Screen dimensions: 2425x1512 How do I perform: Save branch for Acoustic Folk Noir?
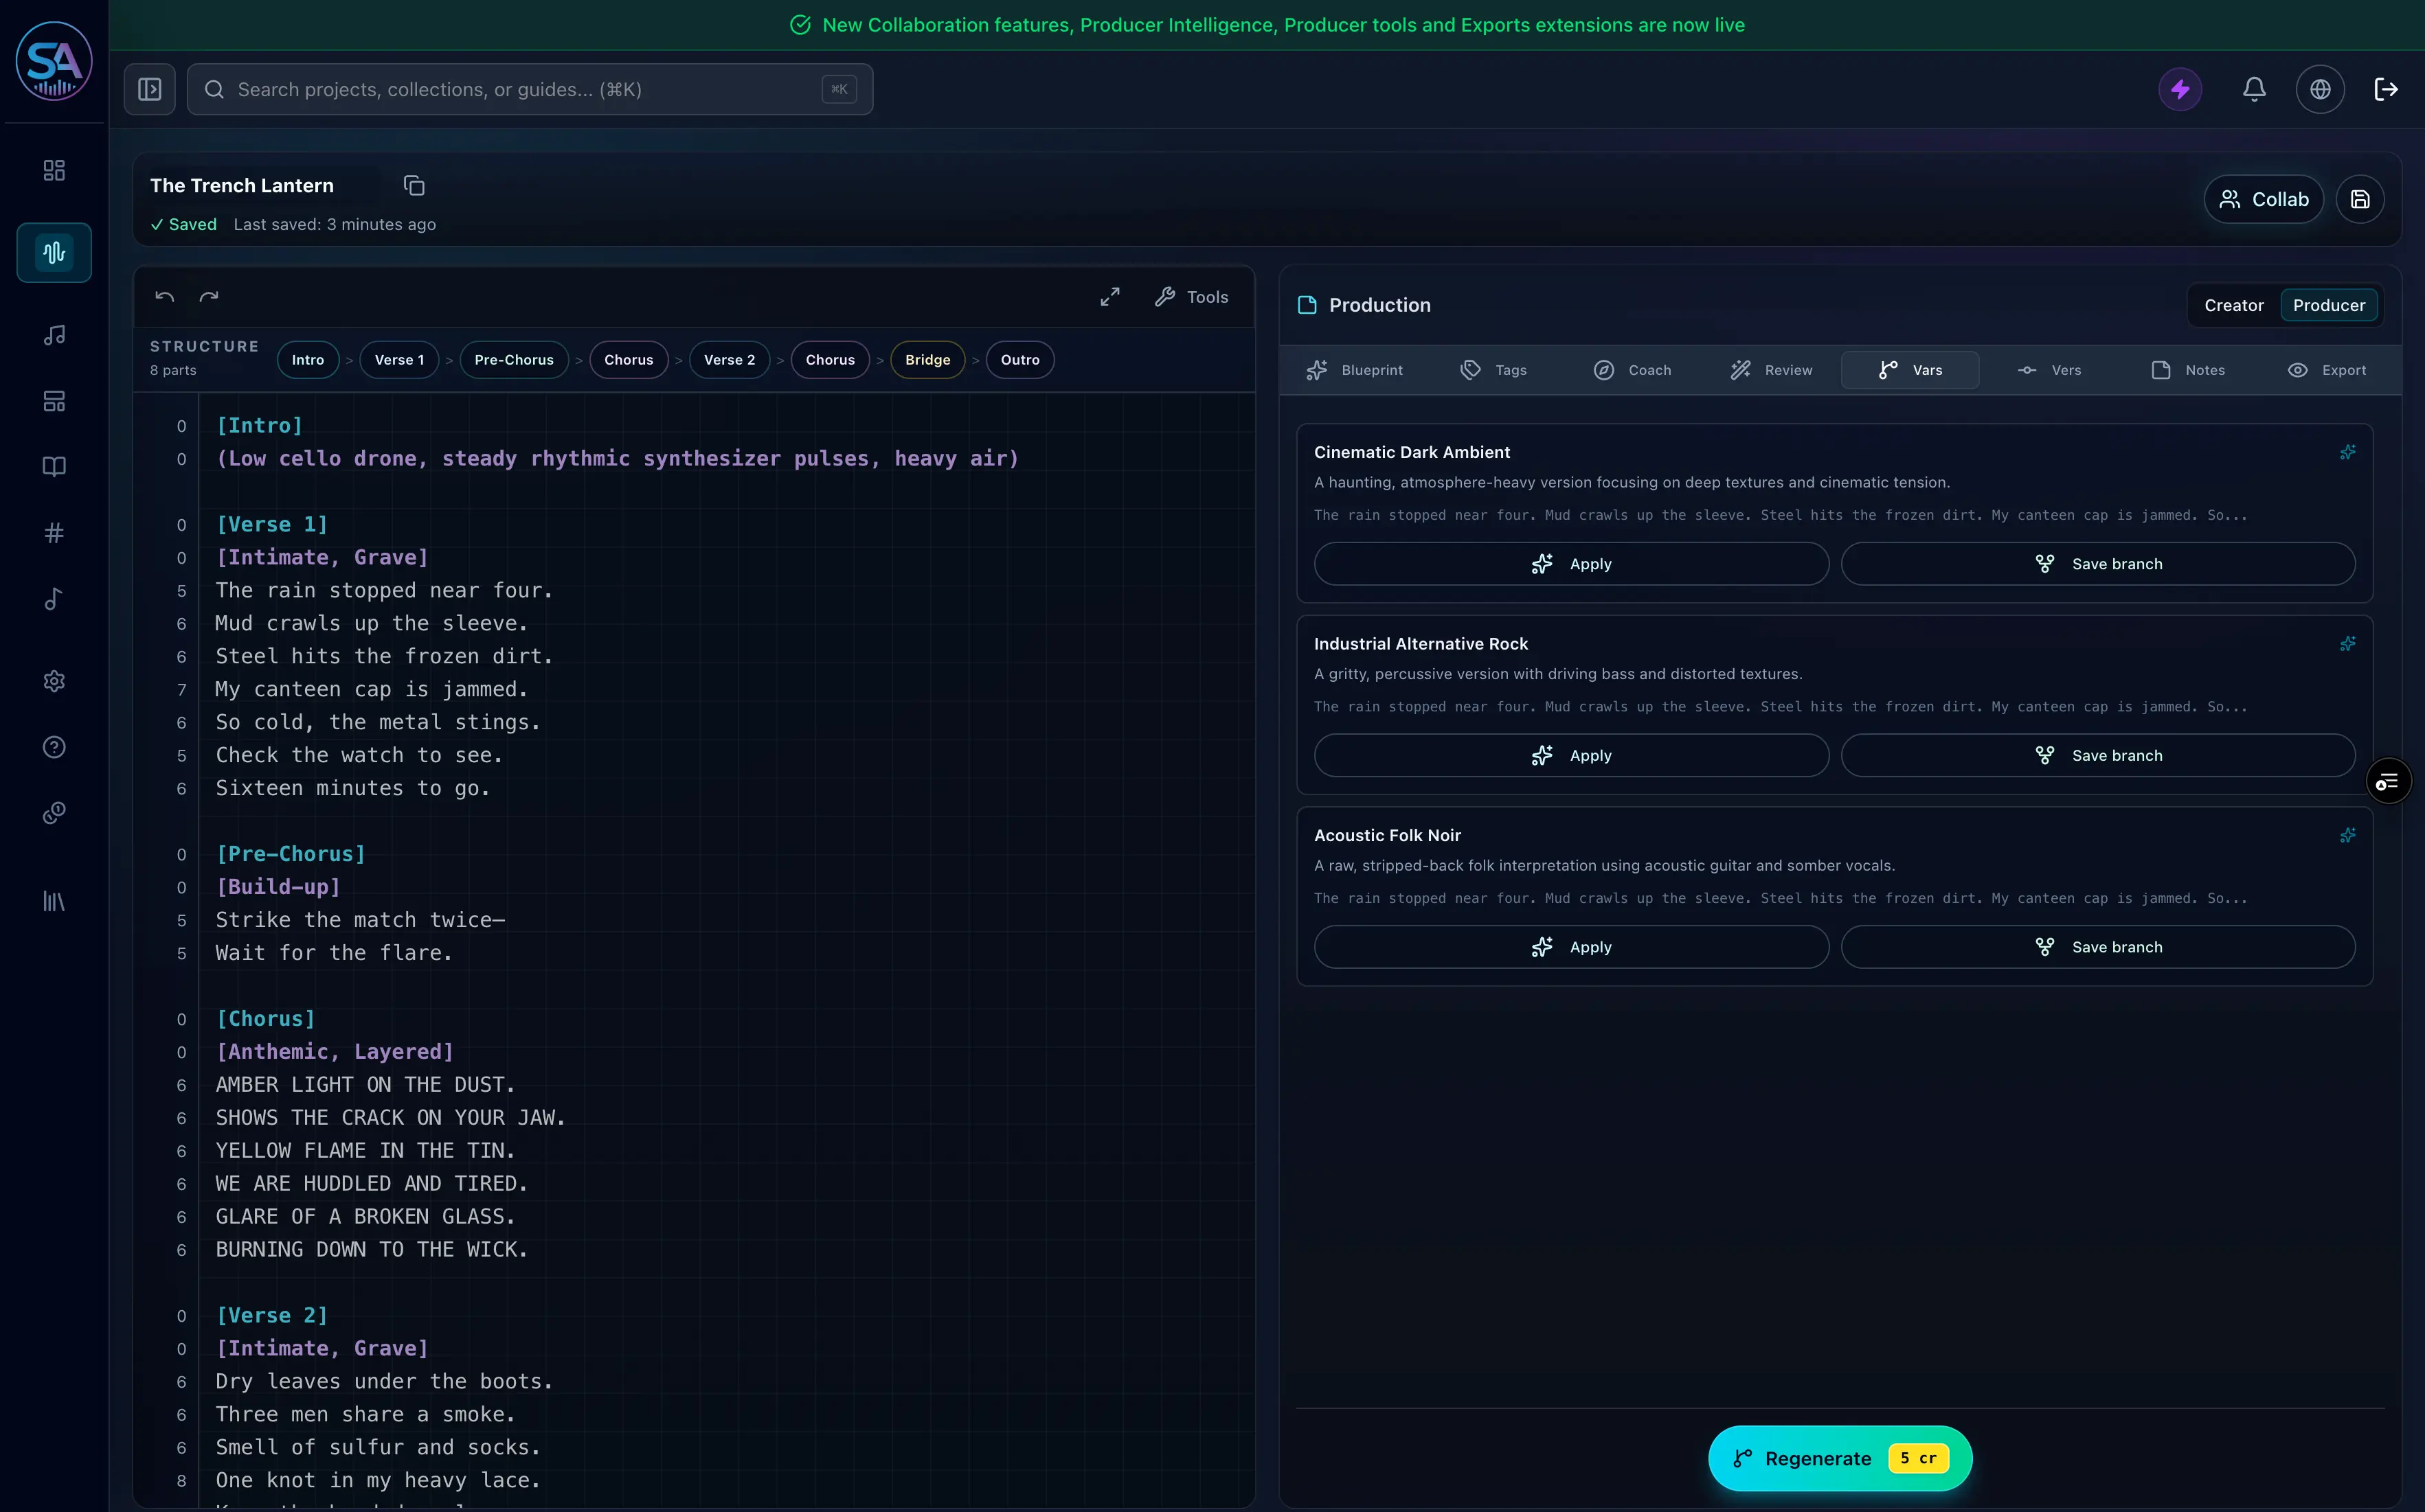pyautogui.click(x=2098, y=948)
